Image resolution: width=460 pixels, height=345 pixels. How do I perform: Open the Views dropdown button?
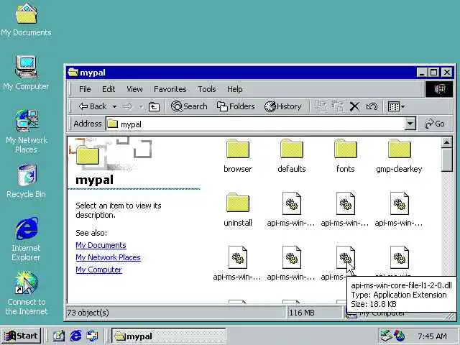click(396, 106)
